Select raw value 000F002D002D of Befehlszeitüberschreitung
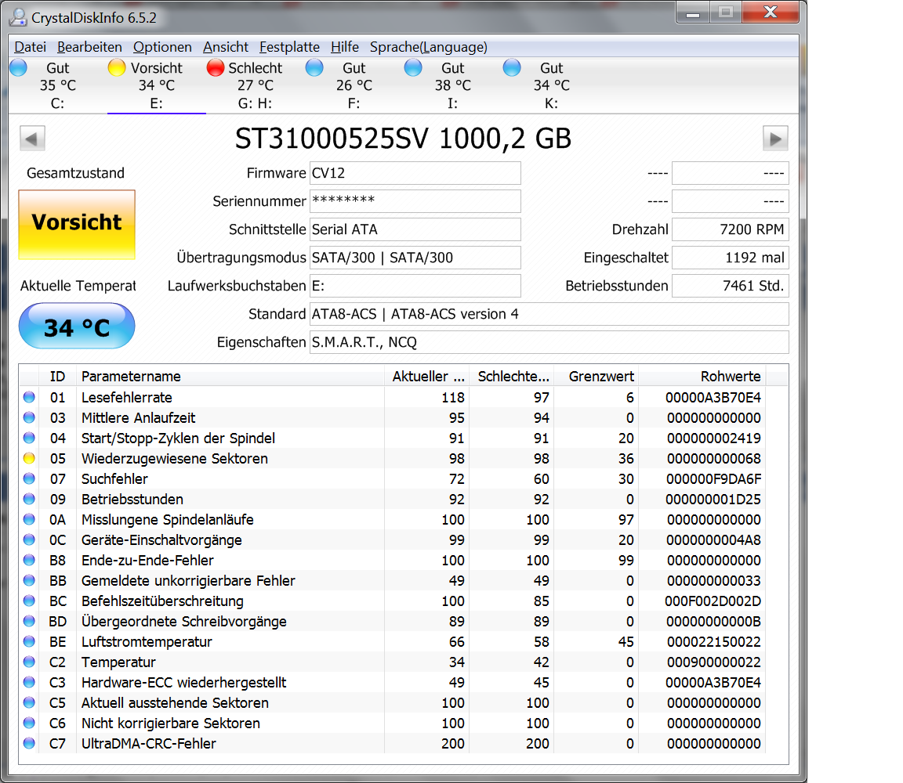The width and height of the screenshot is (903, 783). [x=713, y=601]
